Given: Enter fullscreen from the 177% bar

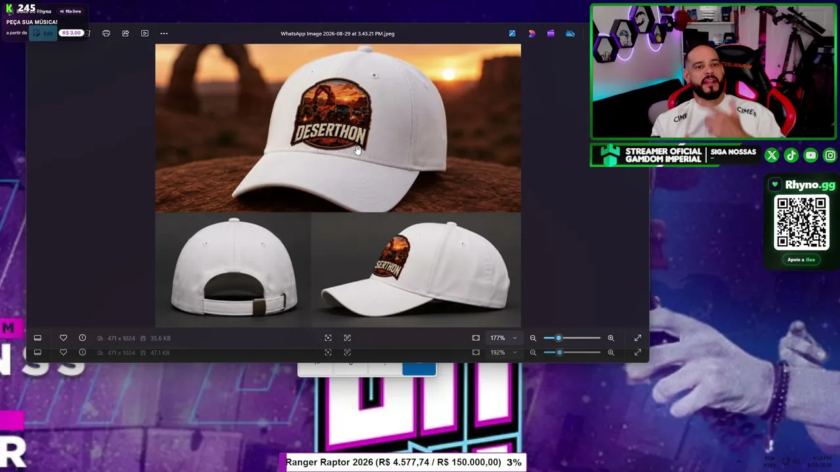Looking at the screenshot, I should tap(638, 338).
